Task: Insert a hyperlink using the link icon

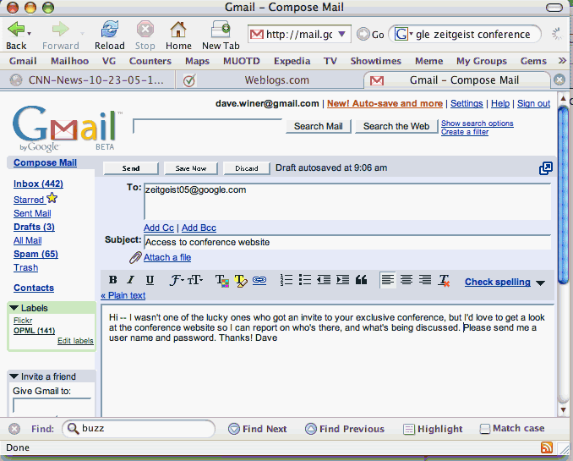Action: pos(259,281)
